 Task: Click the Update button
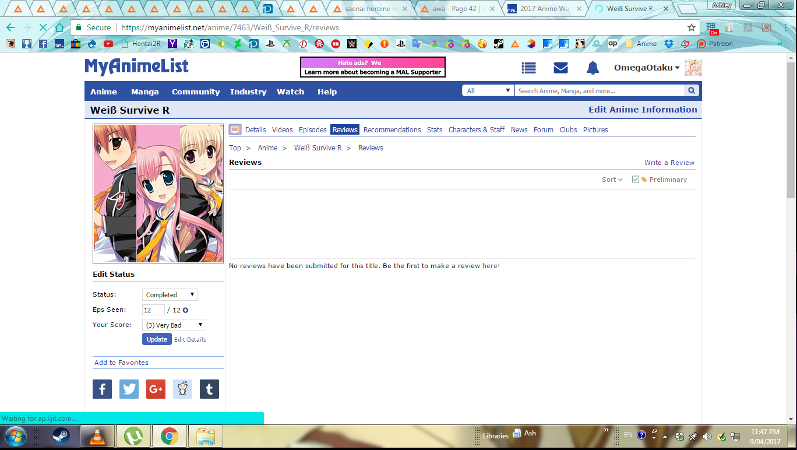point(157,339)
